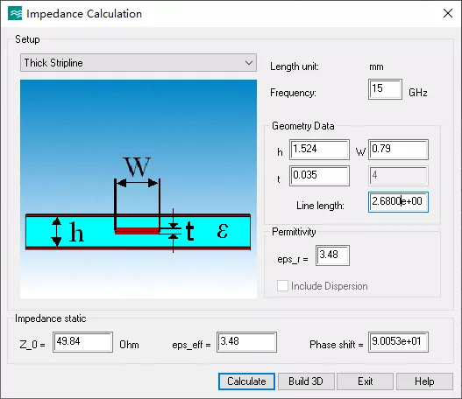Click the Impedance Calculation app icon
The image size is (462, 399).
pyautogui.click(x=15, y=13)
